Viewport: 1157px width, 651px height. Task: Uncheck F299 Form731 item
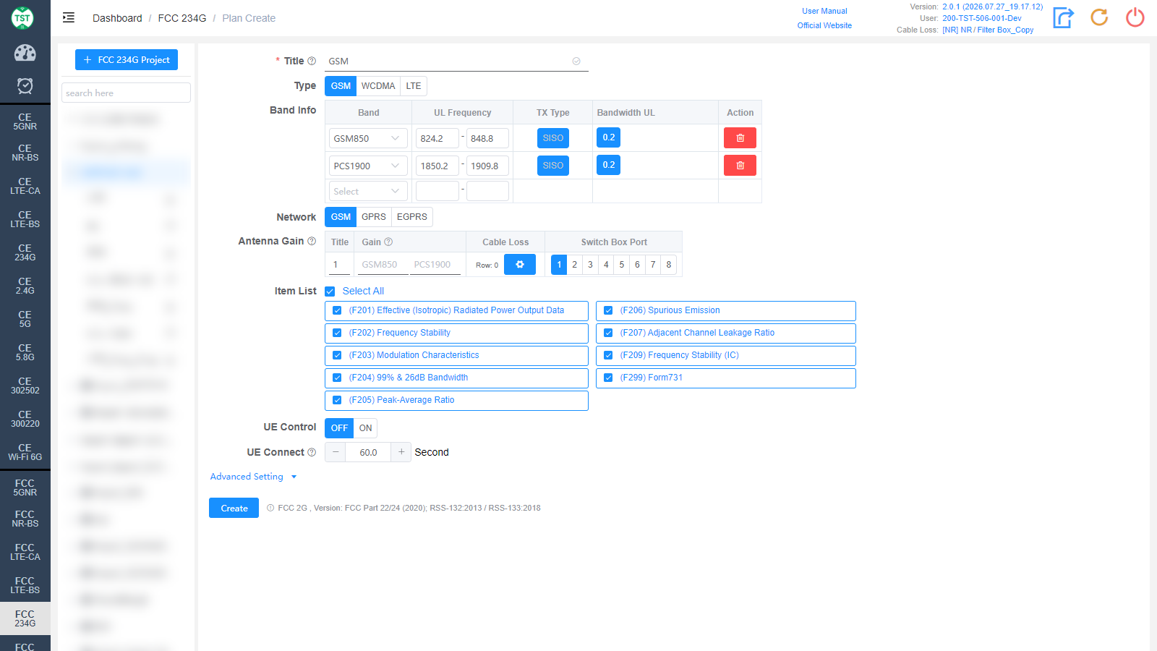(x=608, y=378)
